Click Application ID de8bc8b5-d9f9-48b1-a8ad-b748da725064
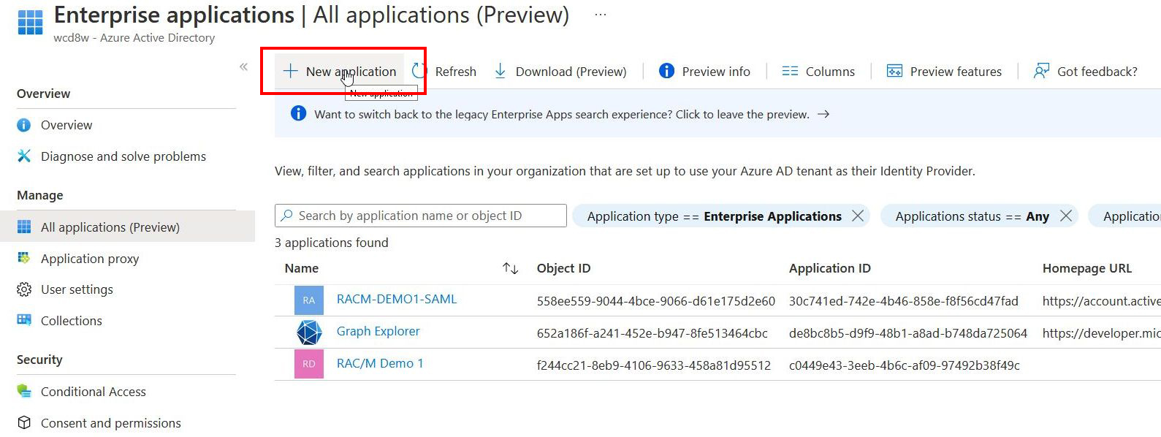Viewport: 1161px width, 437px height. [x=908, y=333]
